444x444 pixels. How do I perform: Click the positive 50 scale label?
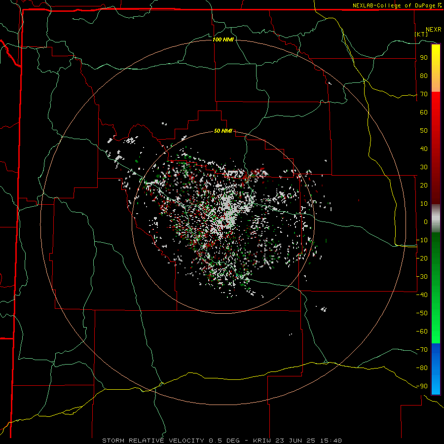pos(424,131)
